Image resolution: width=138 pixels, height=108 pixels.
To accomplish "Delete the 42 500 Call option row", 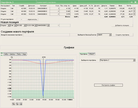I will pyautogui.click(x=134, y=8).
